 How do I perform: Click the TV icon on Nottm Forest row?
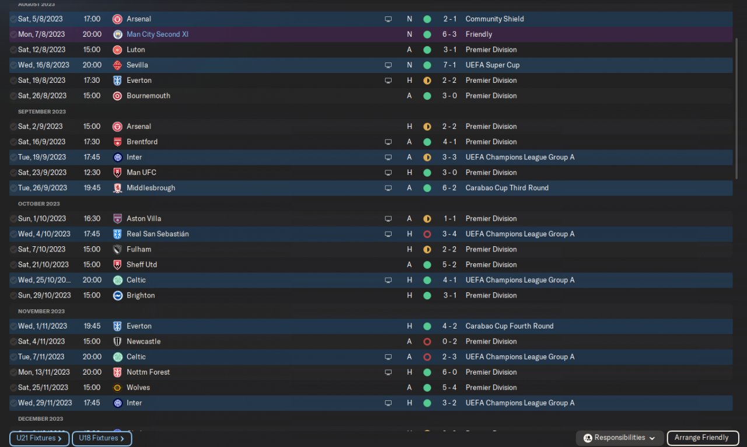pos(388,372)
